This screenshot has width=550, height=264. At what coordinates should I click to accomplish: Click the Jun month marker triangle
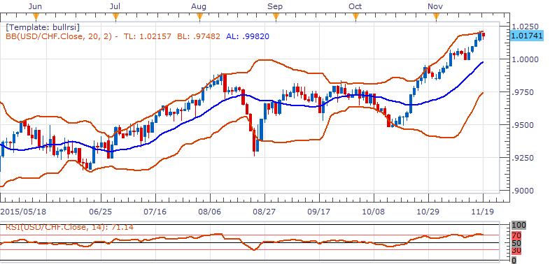(x=36, y=17)
